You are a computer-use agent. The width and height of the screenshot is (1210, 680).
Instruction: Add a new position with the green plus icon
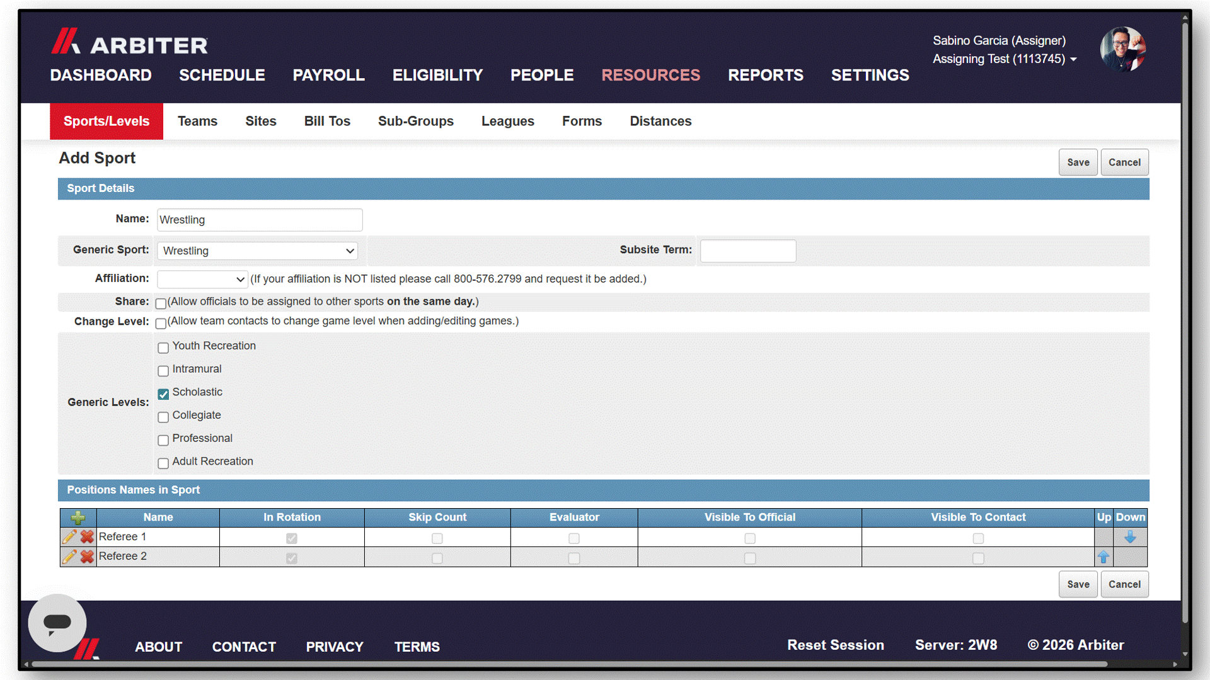tap(78, 518)
